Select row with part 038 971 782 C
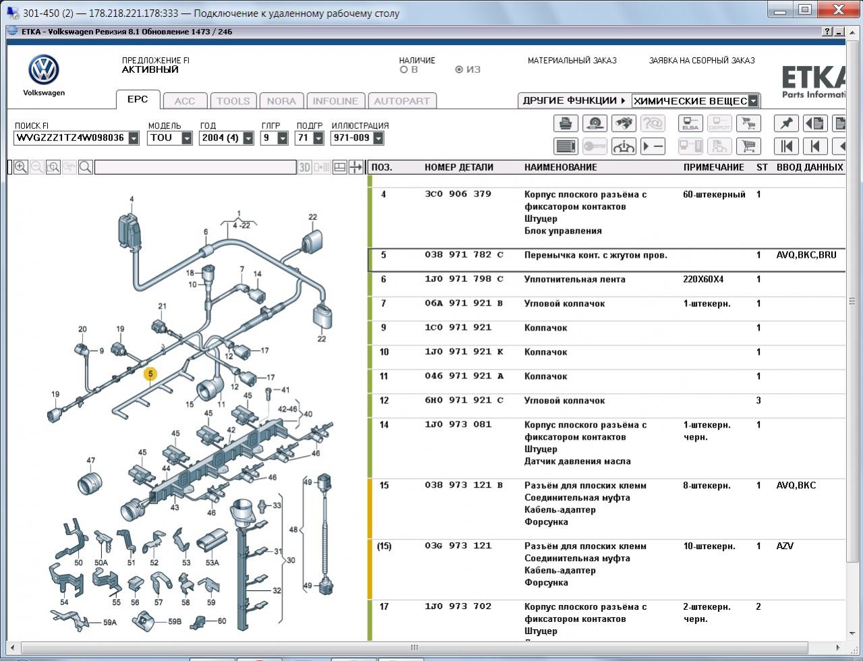 coord(606,260)
